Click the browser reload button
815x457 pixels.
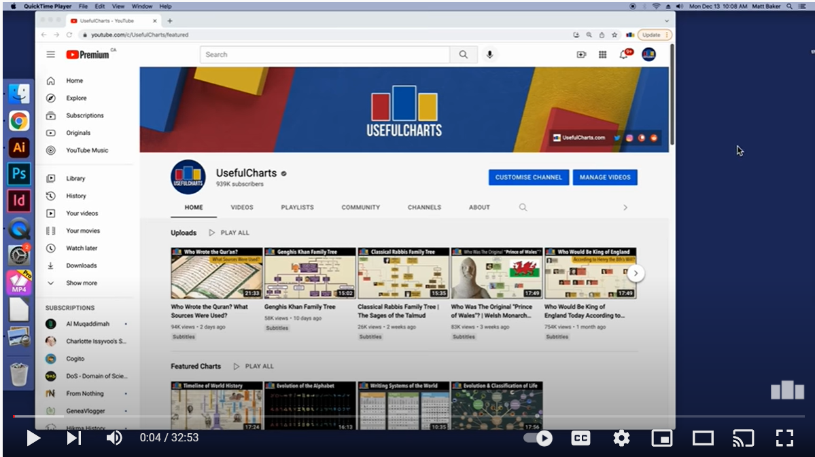click(69, 35)
